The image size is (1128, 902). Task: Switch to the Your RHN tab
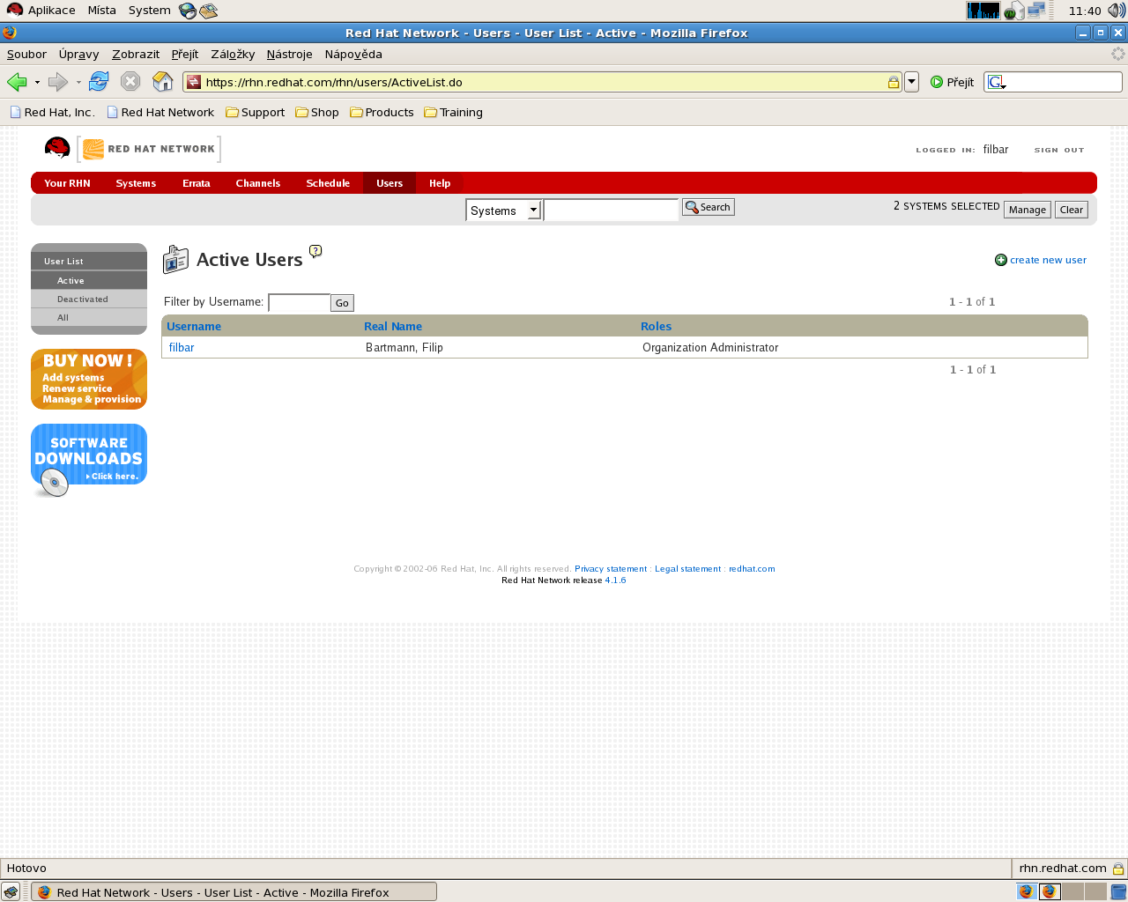pos(67,183)
